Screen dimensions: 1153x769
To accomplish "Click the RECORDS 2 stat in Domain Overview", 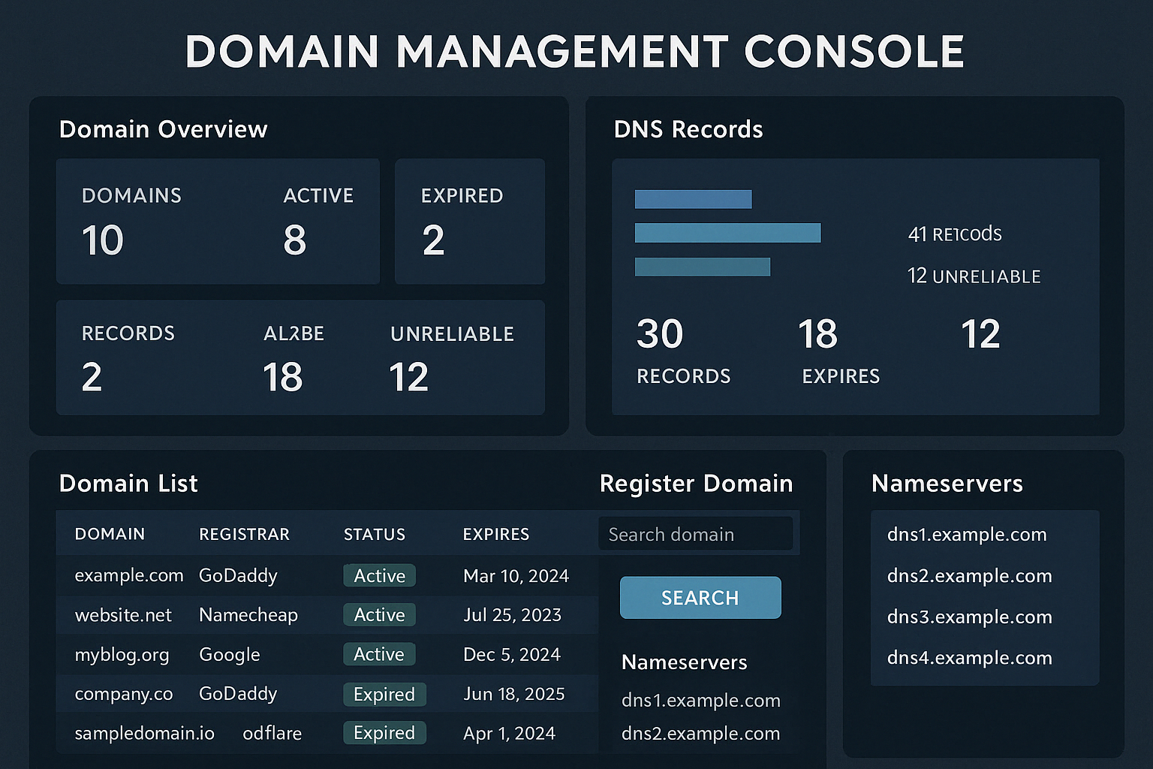I will (x=128, y=359).
